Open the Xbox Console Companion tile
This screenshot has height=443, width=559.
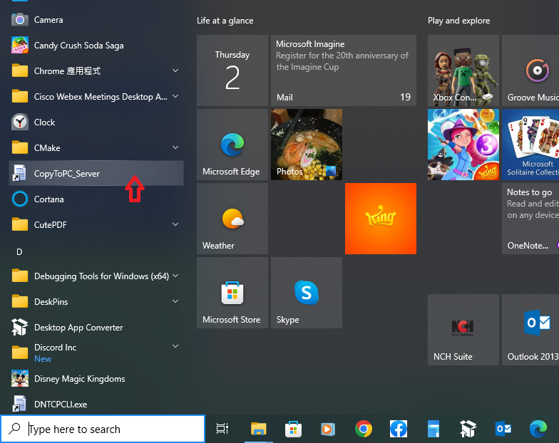463,71
